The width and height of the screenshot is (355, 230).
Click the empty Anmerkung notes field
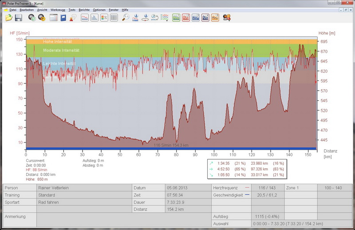(123, 219)
